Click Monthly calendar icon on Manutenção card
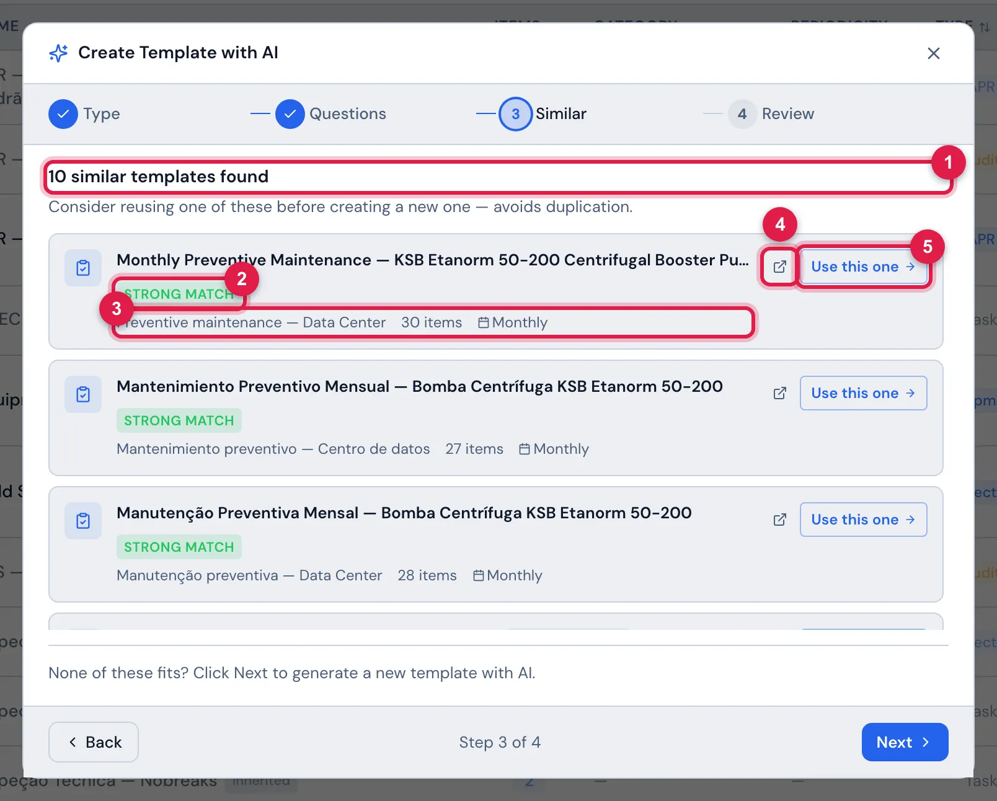The width and height of the screenshot is (997, 801). [479, 575]
